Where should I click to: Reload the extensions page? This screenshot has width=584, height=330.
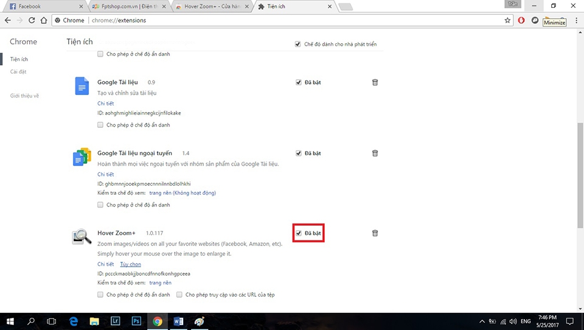point(32,20)
